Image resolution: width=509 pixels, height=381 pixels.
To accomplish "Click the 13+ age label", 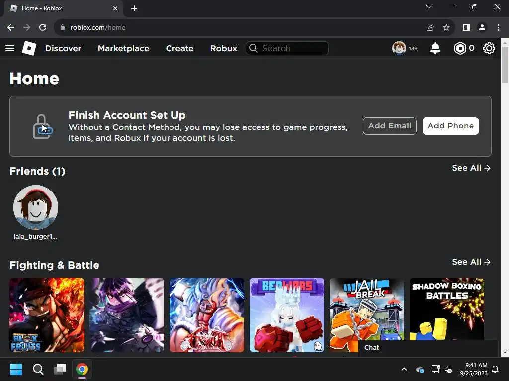I will pos(413,48).
